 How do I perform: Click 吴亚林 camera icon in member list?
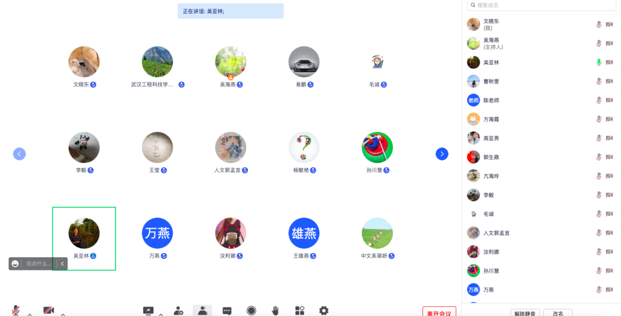[x=610, y=62]
